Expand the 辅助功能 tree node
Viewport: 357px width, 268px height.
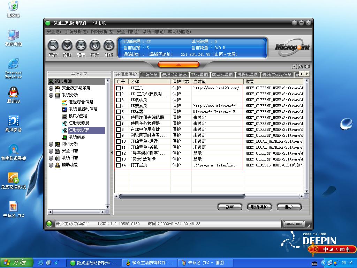(x=51, y=165)
